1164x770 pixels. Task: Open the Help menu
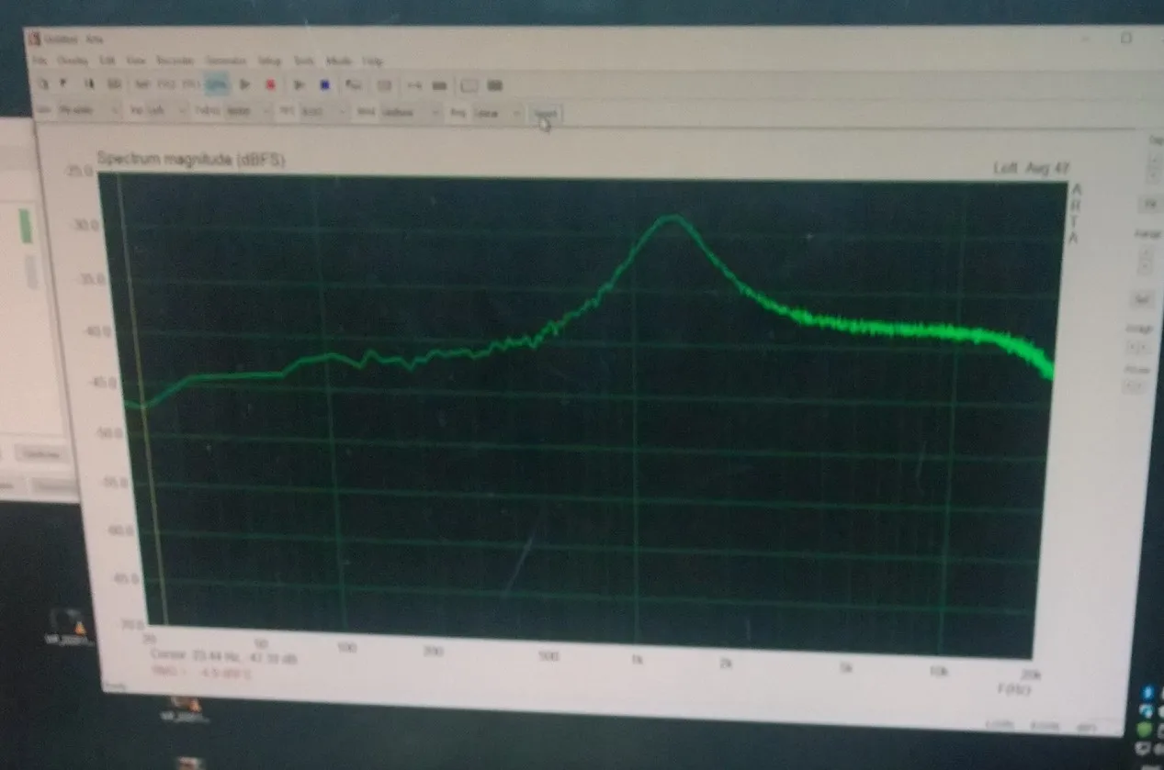(372, 61)
